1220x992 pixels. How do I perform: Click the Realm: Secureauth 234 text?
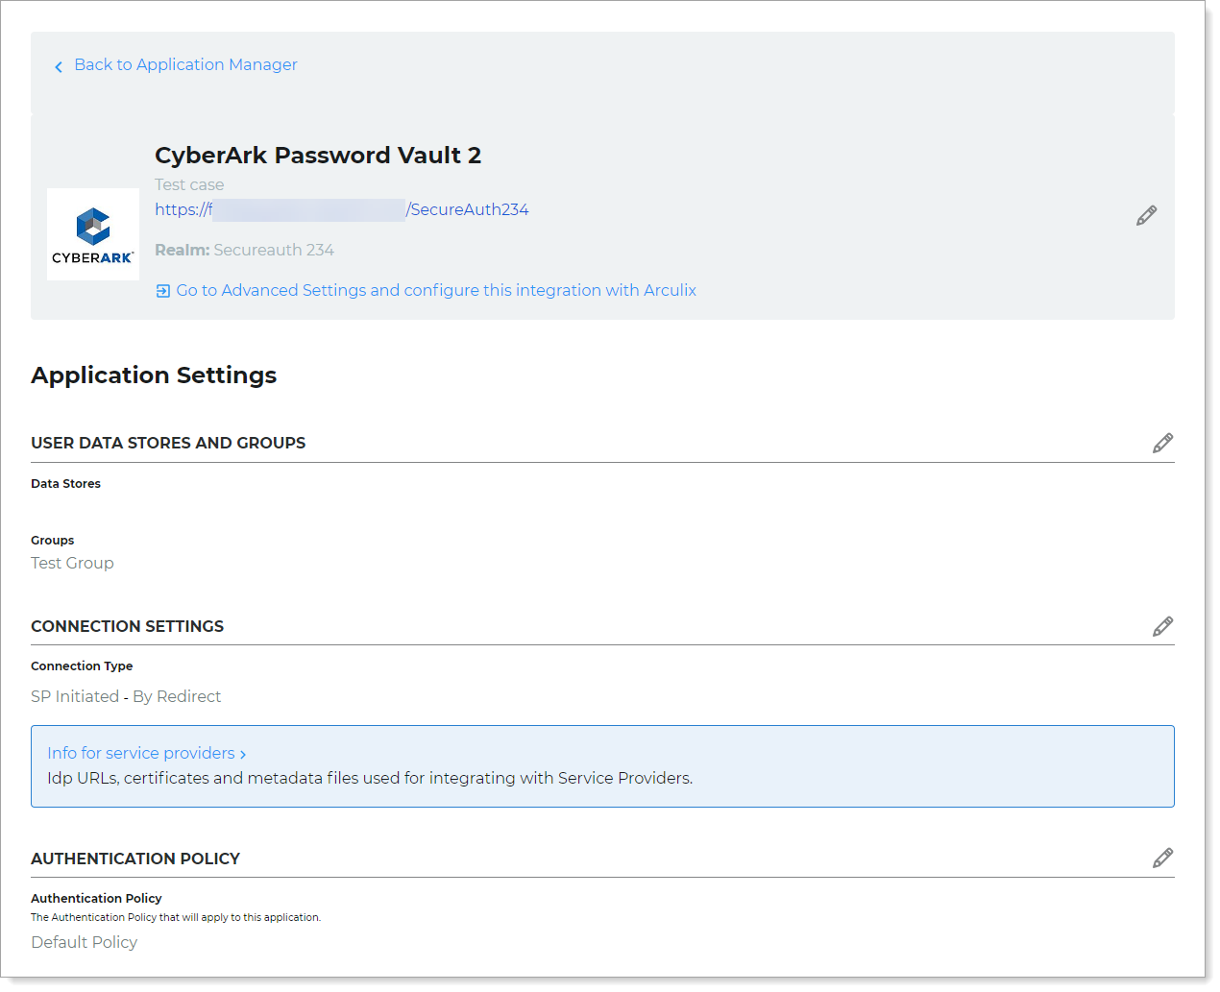coord(245,250)
